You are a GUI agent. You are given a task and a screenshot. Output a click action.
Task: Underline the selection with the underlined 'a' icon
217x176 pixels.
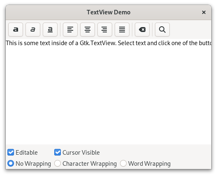click(50, 30)
